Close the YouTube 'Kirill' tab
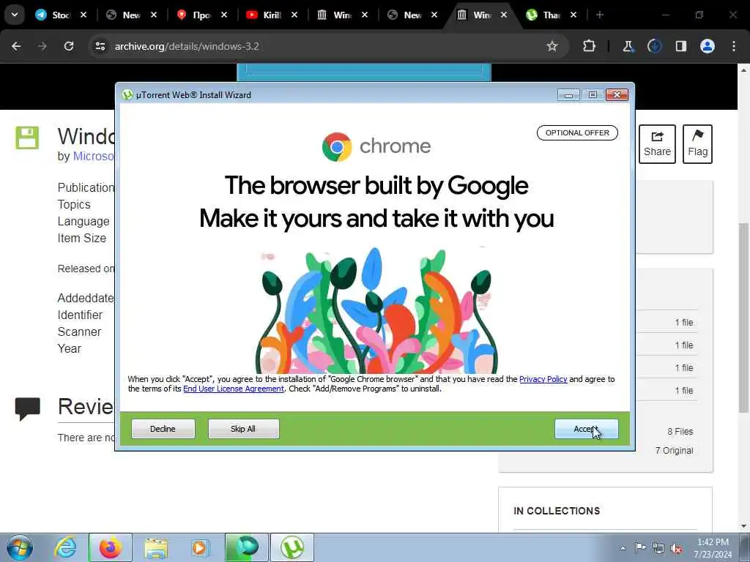The image size is (750, 562). point(294,15)
